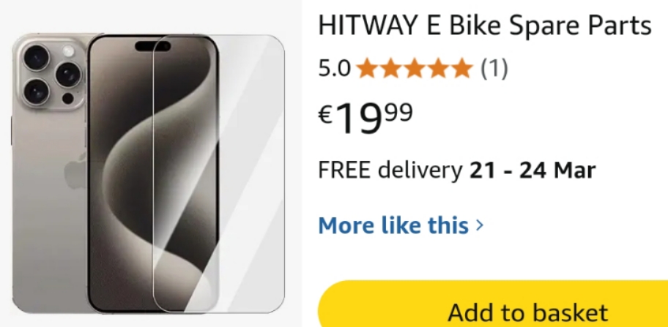Viewport: 668px width, 327px height.
Task: Click the 99 cents superscript
Action: click(x=398, y=113)
